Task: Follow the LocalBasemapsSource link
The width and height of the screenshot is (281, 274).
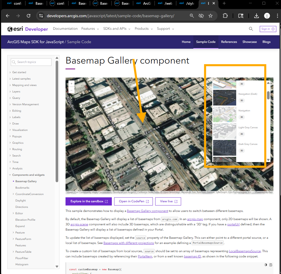Action: pos(245,251)
